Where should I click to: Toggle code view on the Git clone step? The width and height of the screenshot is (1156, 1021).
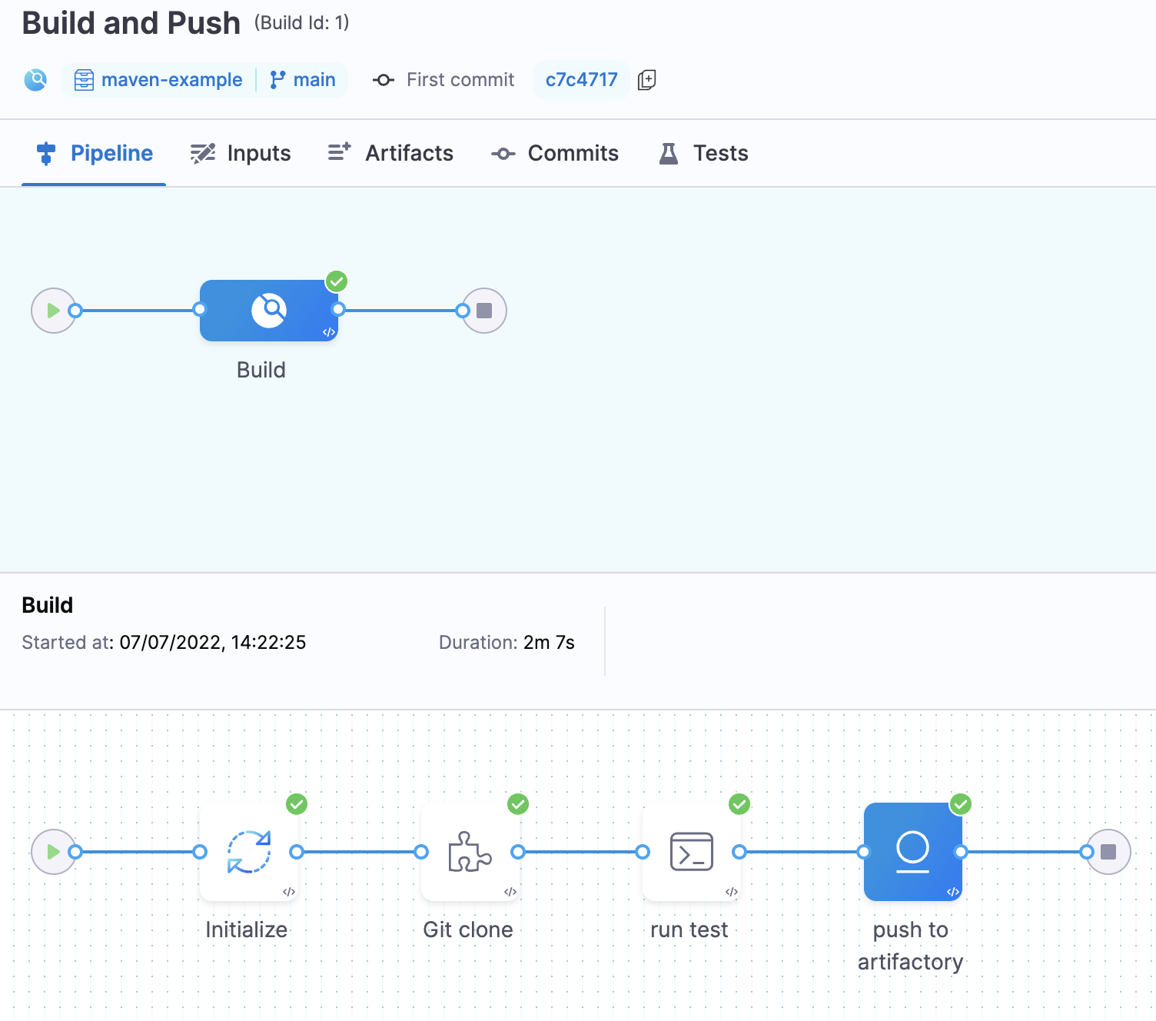(509, 893)
